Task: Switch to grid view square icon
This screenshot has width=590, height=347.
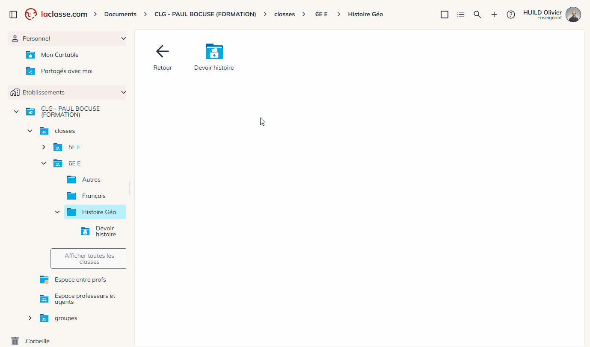Action: [x=445, y=15]
